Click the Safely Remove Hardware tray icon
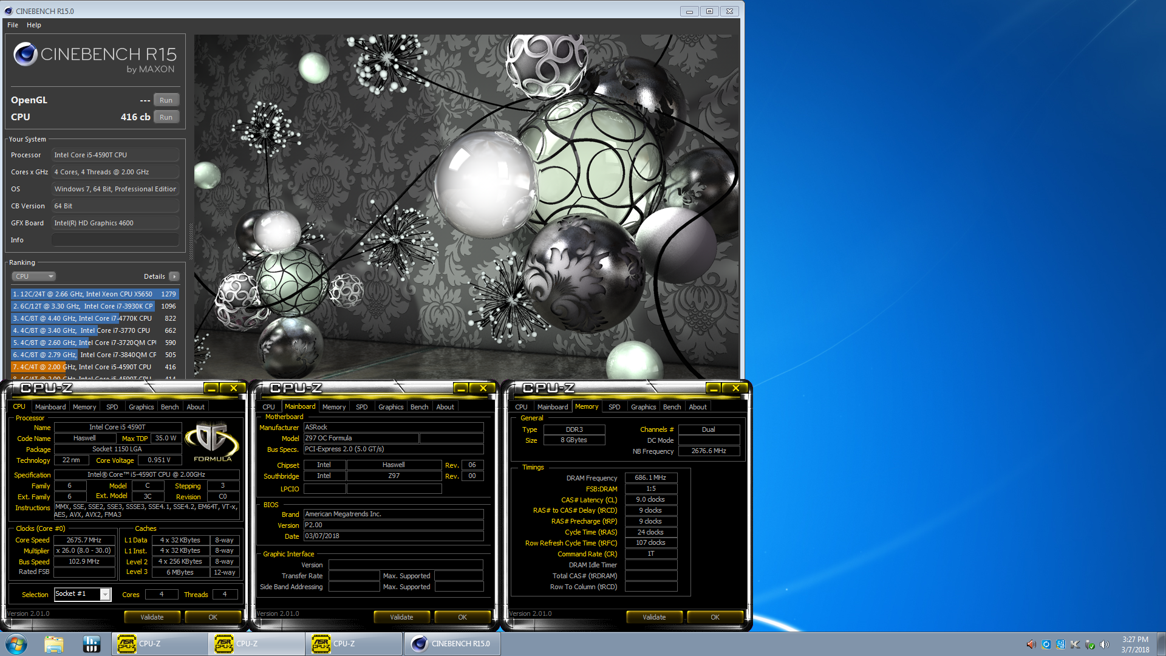 [1089, 644]
